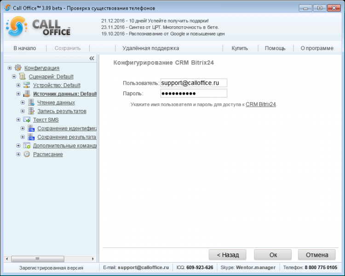The image size is (345, 276).
Task: Select Сохранение результата in the tree
Action: tap(67, 137)
